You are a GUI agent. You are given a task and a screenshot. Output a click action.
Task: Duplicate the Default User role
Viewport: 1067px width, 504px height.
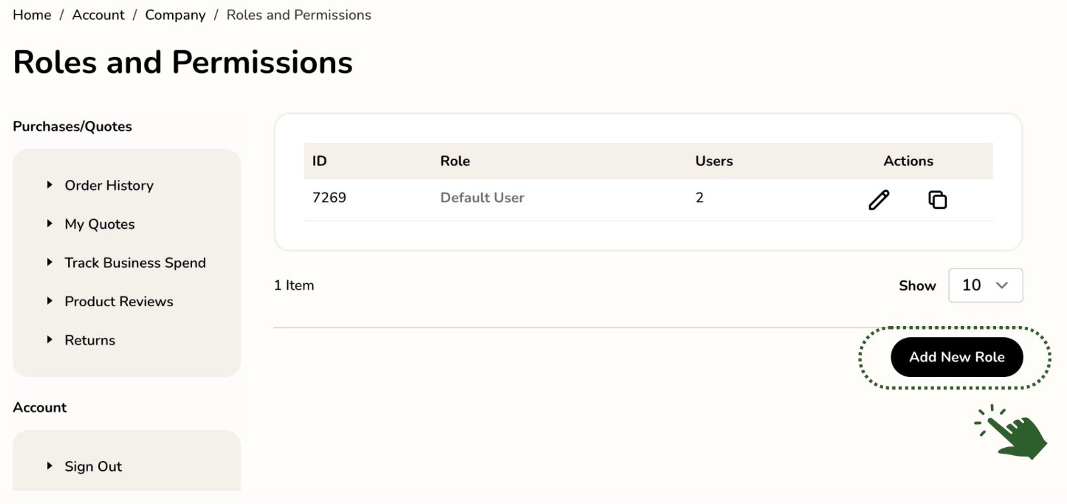(x=937, y=200)
